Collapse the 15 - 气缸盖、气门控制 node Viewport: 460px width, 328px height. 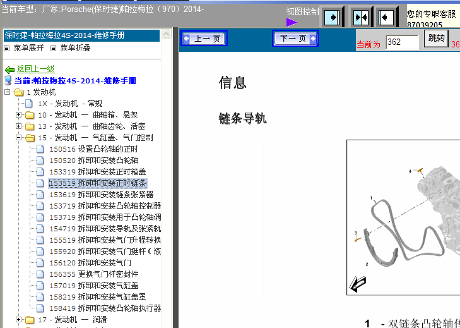18,138
